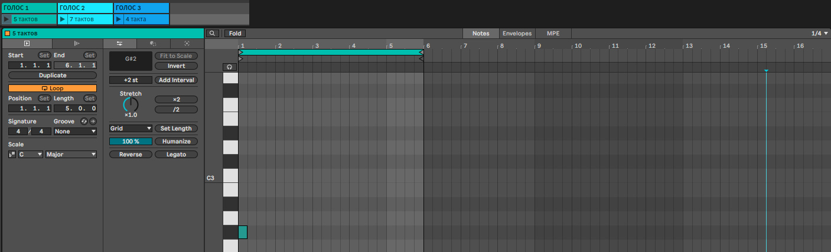Launch the 4 такта clip in ГОЛОС 3
Image resolution: width=831 pixels, height=252 pixels.
(119, 19)
